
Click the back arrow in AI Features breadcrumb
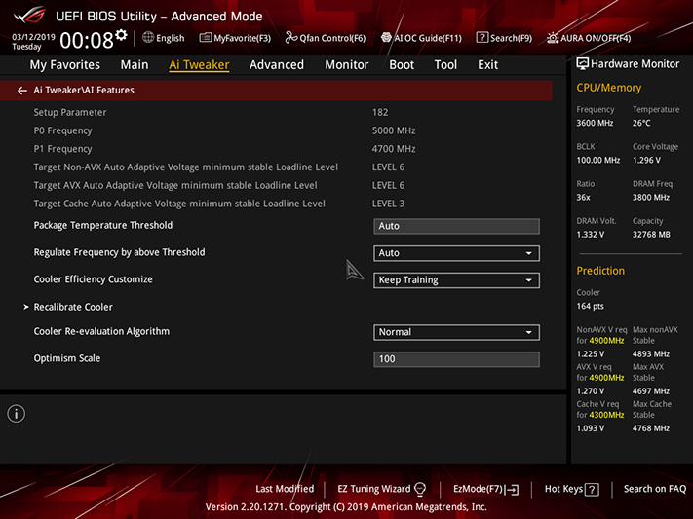point(22,91)
